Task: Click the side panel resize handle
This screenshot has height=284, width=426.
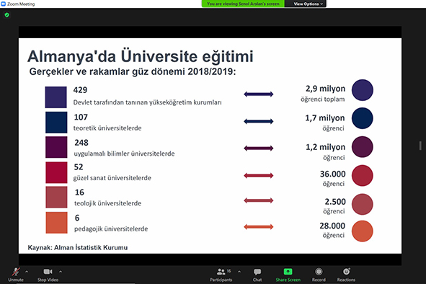Action: point(420,146)
